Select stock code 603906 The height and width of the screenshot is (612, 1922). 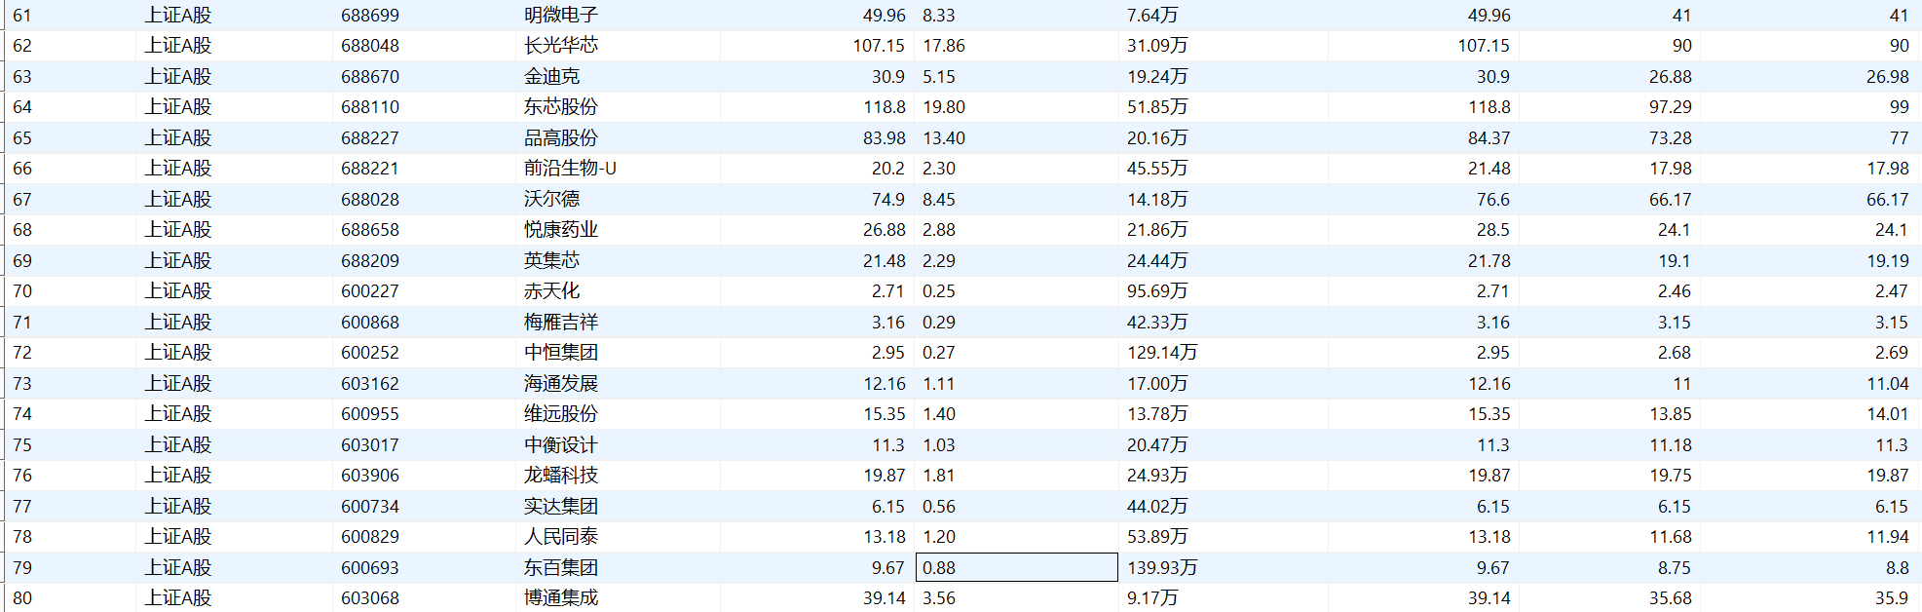click(x=370, y=476)
